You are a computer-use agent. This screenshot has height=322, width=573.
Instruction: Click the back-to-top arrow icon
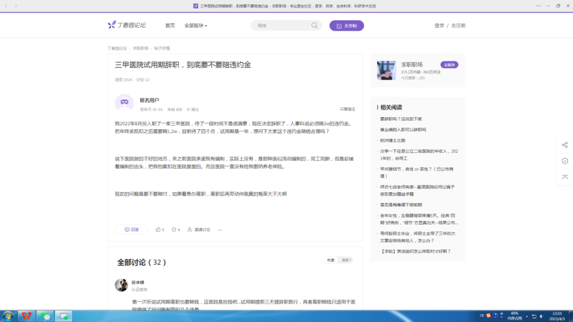[565, 177]
